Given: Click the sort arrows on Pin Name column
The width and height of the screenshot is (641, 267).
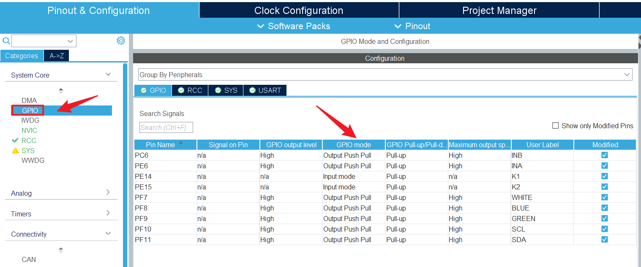Looking at the screenshot, I should coord(181,144).
